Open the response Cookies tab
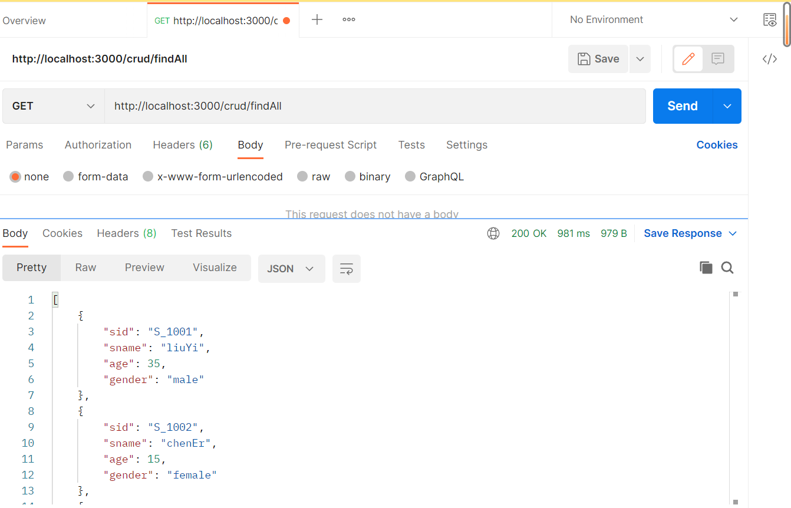791x508 pixels. pyautogui.click(x=62, y=233)
